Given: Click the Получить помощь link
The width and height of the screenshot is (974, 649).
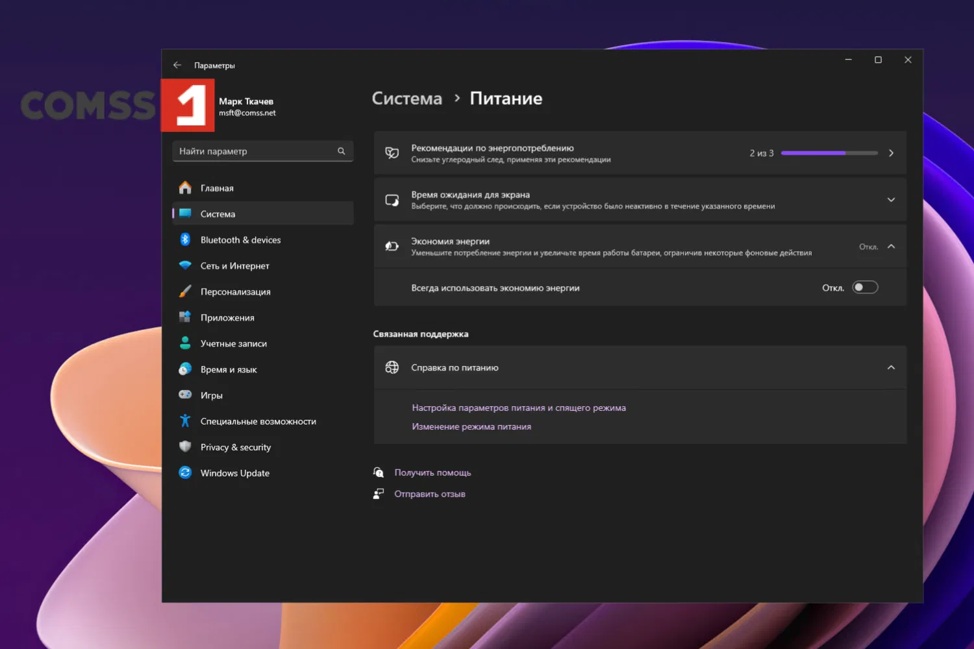Looking at the screenshot, I should [x=432, y=472].
